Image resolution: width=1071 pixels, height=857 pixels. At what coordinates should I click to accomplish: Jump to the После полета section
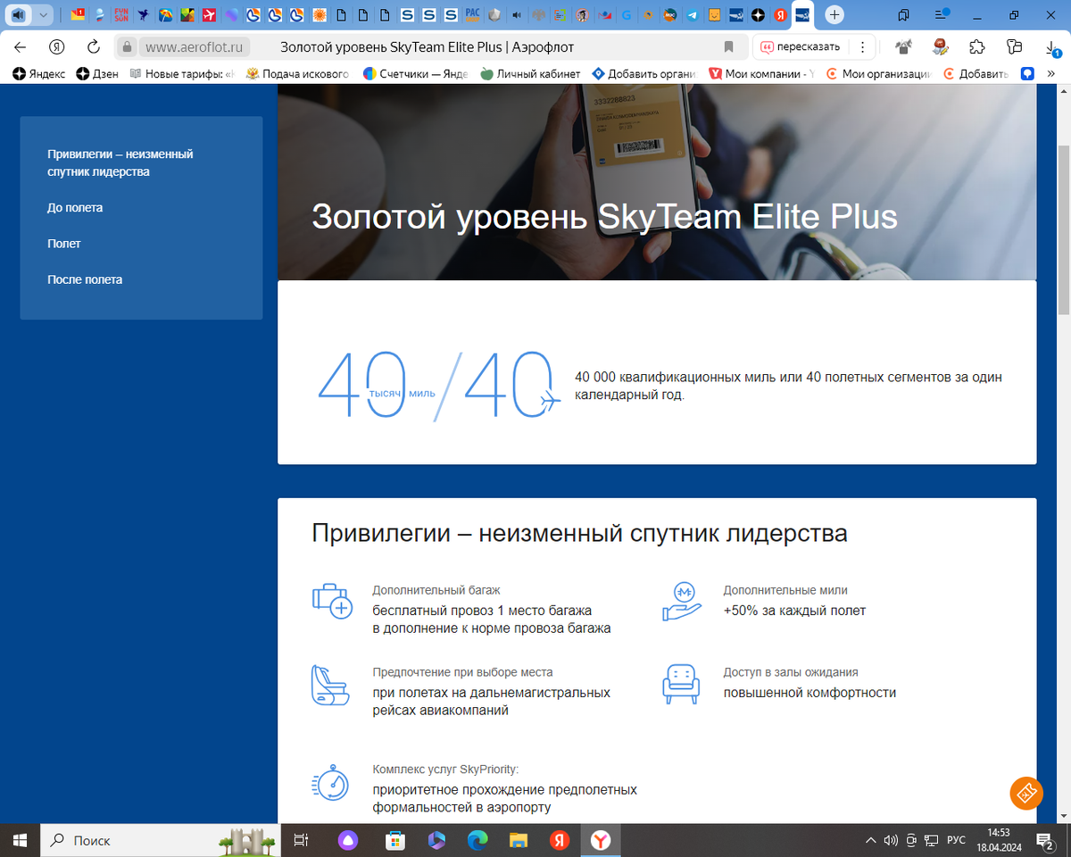85,279
